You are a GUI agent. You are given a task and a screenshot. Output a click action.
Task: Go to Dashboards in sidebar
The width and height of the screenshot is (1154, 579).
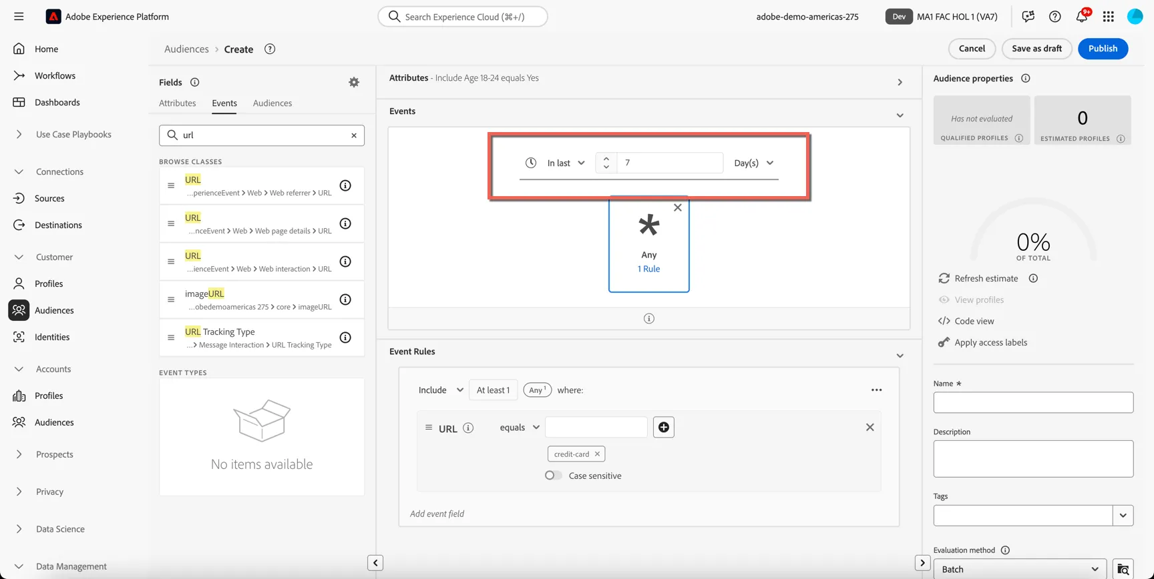[57, 102]
